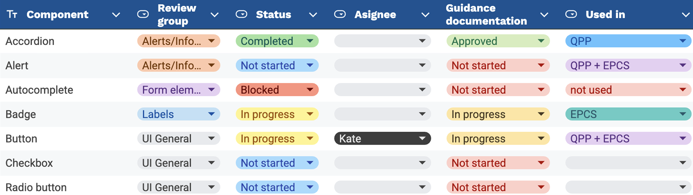Viewport: 693px width, 195px height.
Task: Open the Kate assignee chip for Button
Action: tap(382, 139)
